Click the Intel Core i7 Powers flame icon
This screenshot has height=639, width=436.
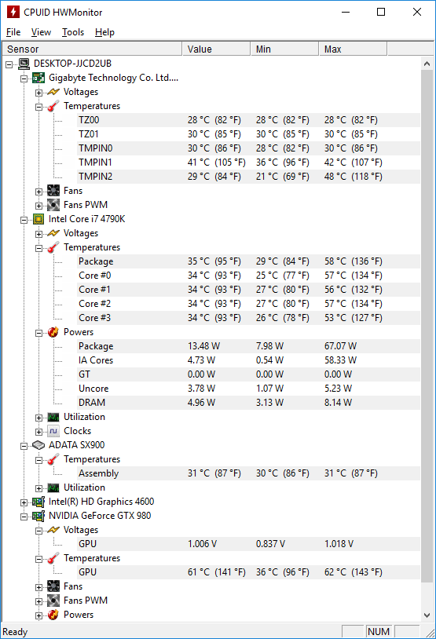pos(53,332)
